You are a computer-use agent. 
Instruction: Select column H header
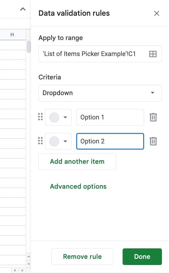(13, 35)
